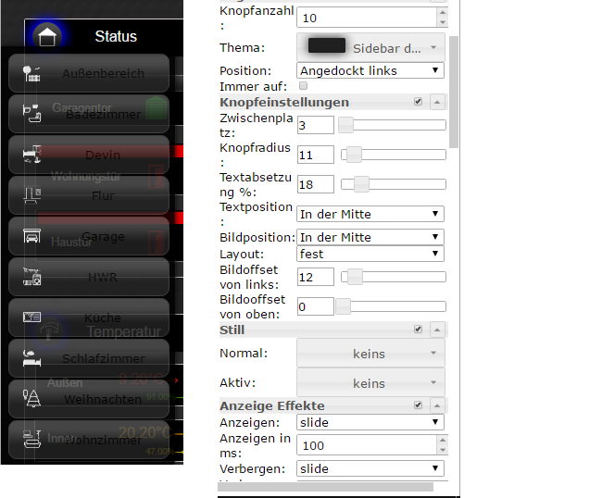The width and height of the screenshot is (602, 498).
Task: Click the Schlafzimmer bed icon
Action: click(31, 358)
